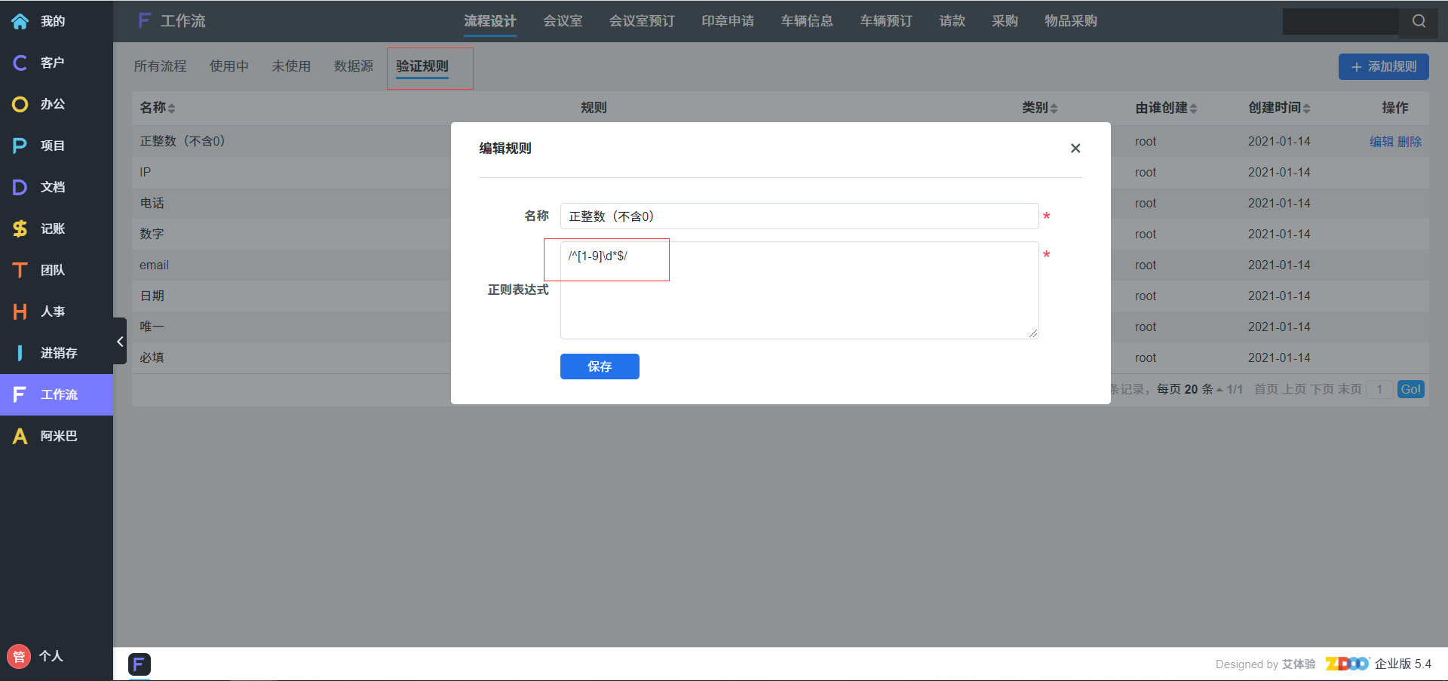Open the 会议室预订 top menu item
This screenshot has height=681, width=1448.
click(x=642, y=21)
